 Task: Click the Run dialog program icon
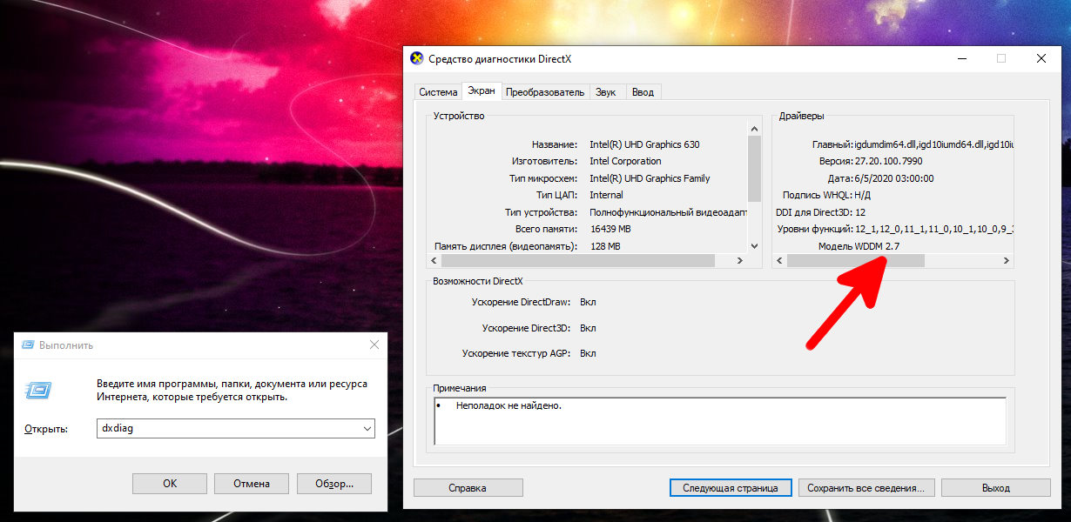38,391
